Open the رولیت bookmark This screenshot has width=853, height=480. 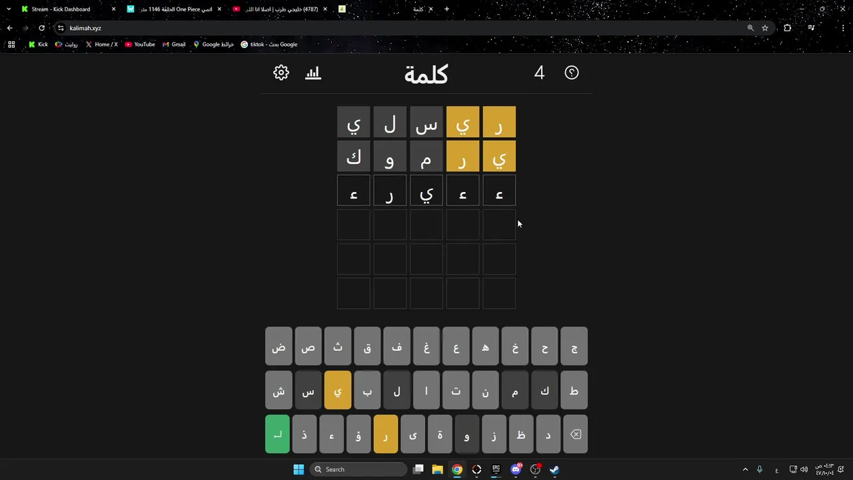click(67, 45)
